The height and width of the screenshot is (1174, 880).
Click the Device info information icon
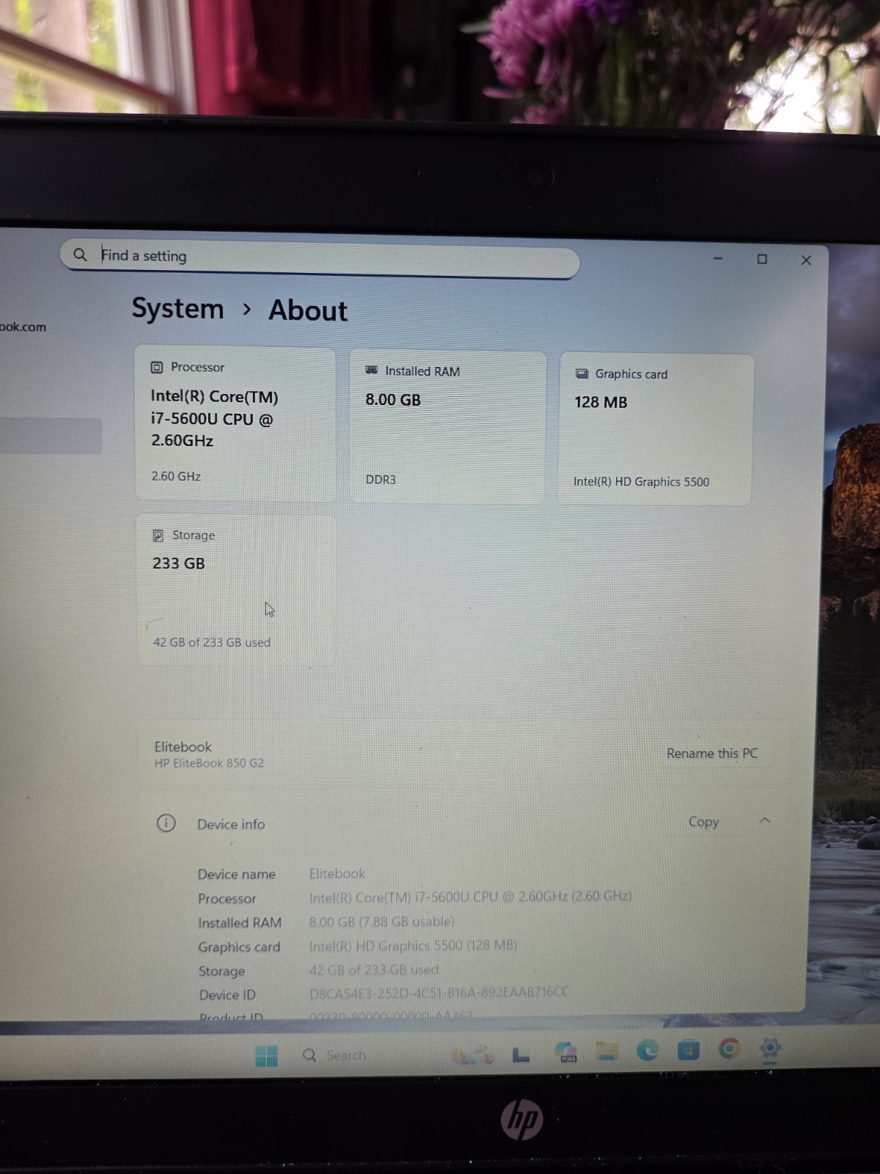click(x=166, y=823)
